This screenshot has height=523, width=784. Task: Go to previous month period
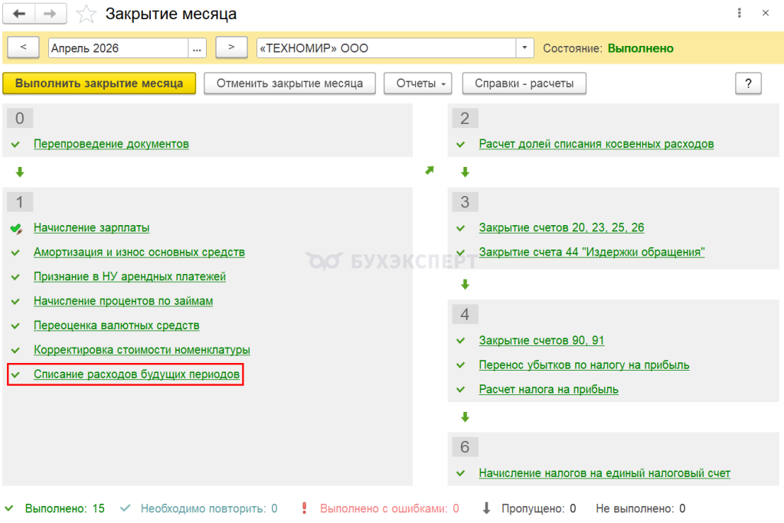tap(23, 47)
